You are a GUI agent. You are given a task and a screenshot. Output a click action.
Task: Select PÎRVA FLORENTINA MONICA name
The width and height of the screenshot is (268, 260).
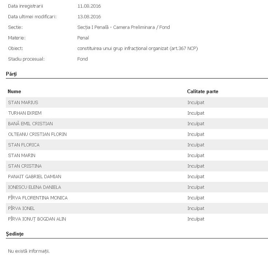[38, 198]
